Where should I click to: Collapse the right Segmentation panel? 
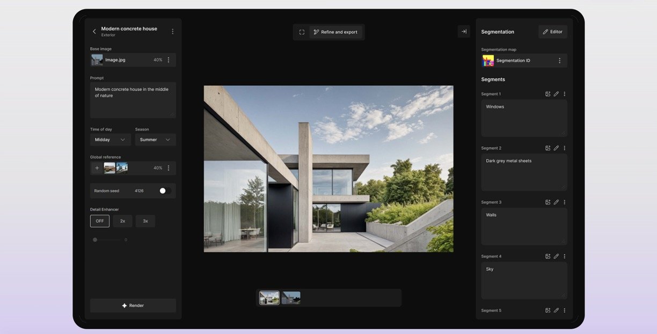pyautogui.click(x=464, y=32)
